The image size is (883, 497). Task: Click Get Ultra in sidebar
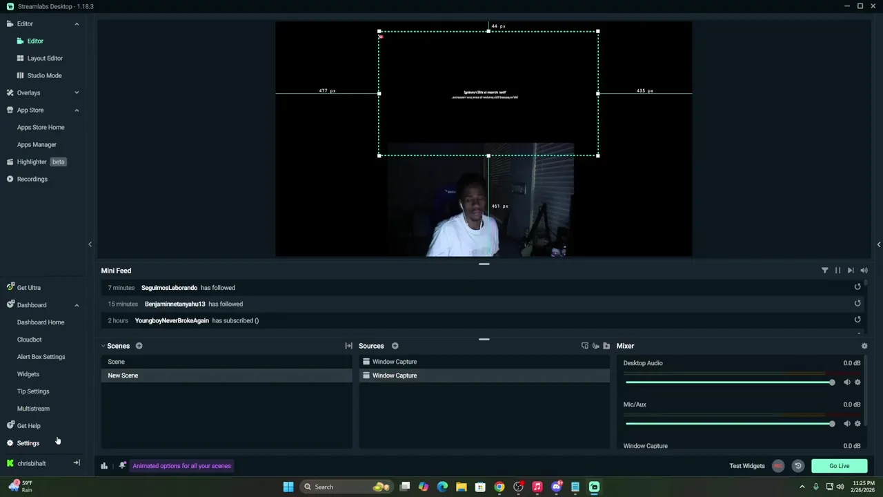point(23,287)
